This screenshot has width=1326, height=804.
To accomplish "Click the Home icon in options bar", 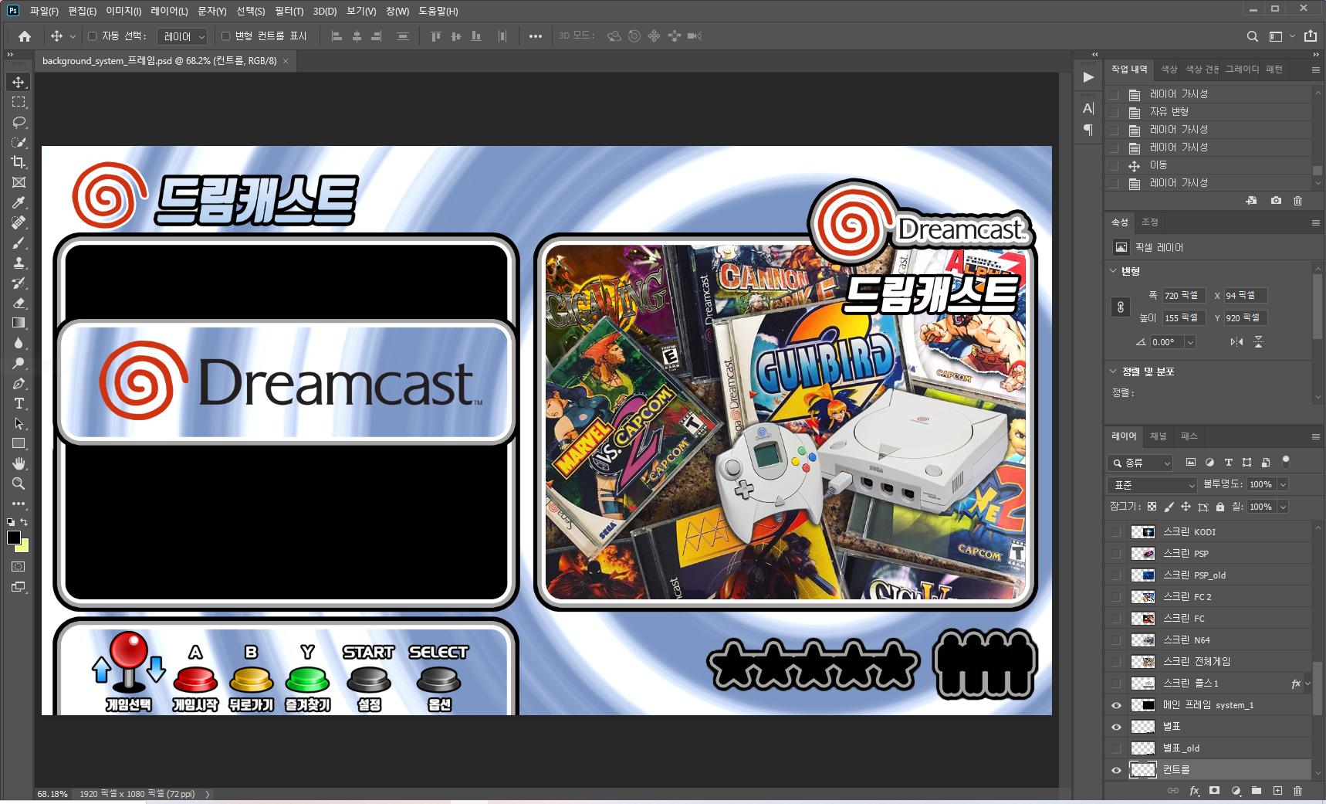I will click(25, 36).
